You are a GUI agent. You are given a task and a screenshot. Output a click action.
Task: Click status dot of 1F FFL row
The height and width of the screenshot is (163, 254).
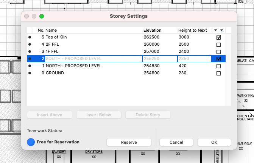coord(30,51)
